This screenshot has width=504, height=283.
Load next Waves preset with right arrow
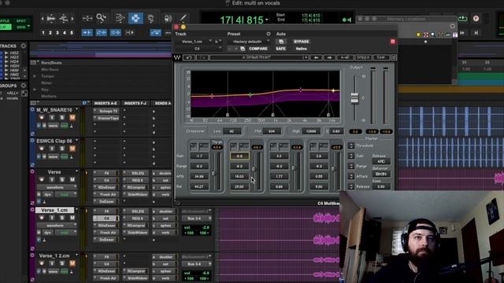coord(329,57)
